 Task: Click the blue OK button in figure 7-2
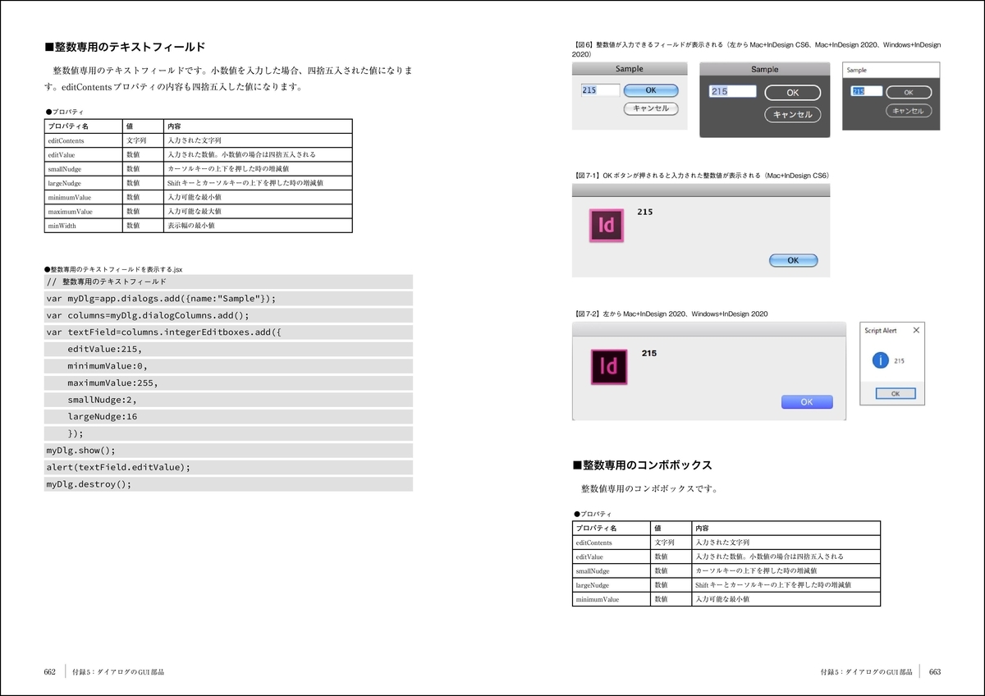click(807, 402)
